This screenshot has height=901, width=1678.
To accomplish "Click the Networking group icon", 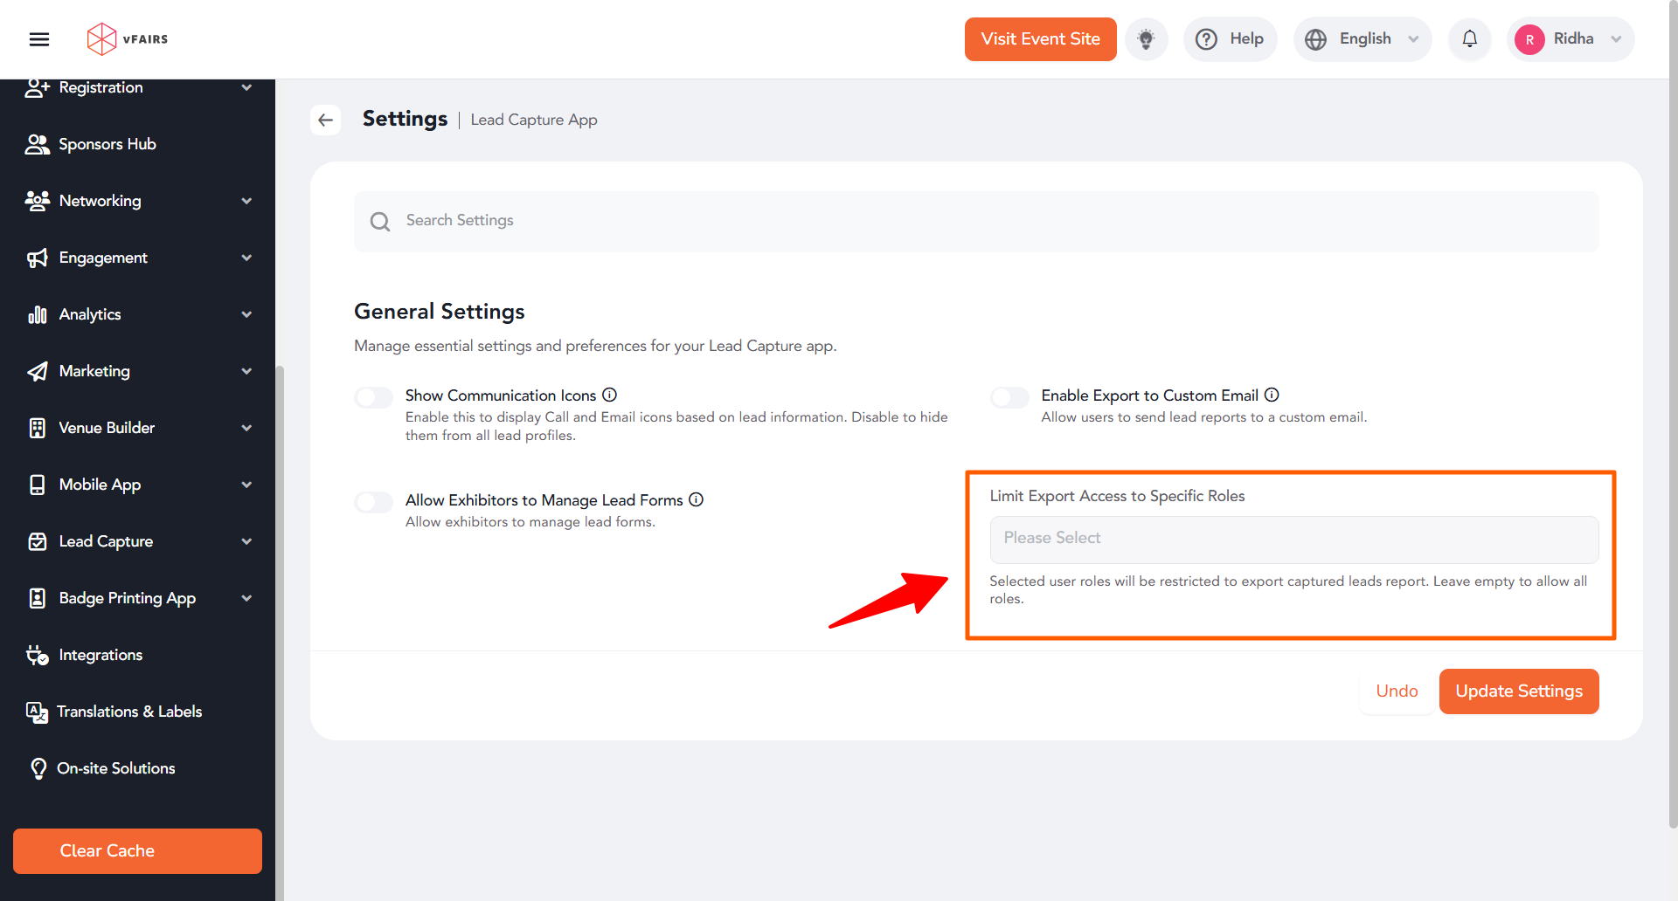I will tap(37, 201).
